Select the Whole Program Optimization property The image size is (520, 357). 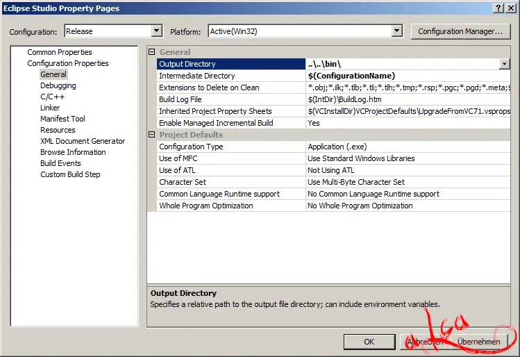(230, 206)
